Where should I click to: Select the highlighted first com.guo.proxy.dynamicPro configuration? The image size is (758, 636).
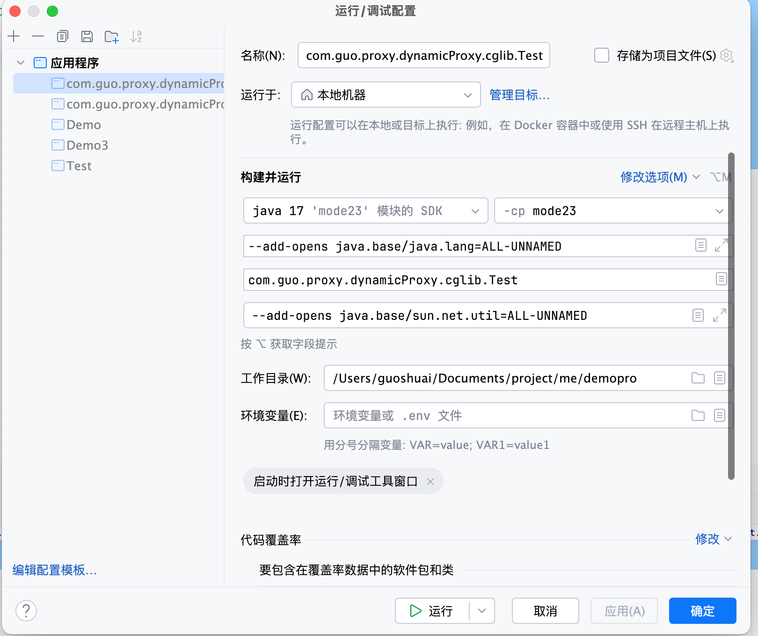[119, 83]
